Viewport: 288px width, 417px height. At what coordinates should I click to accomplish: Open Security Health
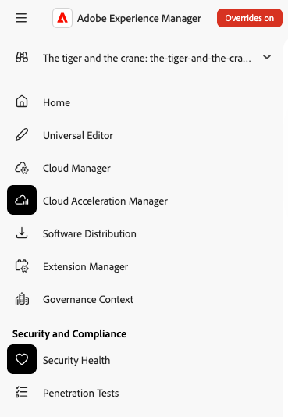[76, 360]
